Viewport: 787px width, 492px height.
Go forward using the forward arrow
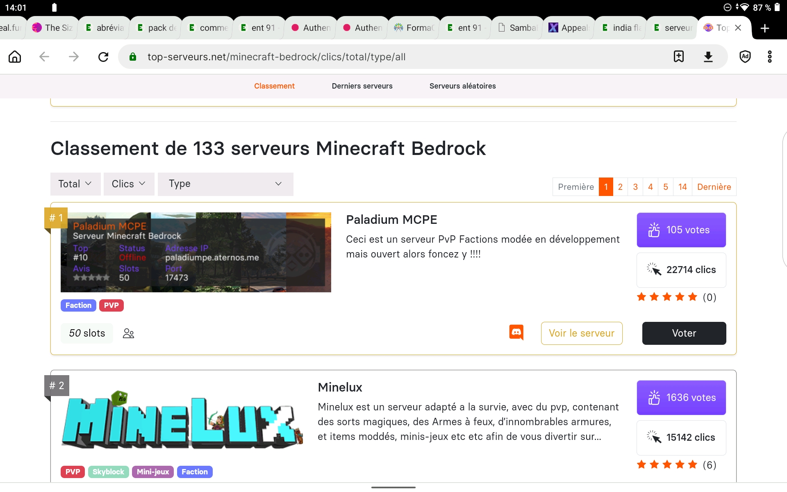(x=74, y=57)
